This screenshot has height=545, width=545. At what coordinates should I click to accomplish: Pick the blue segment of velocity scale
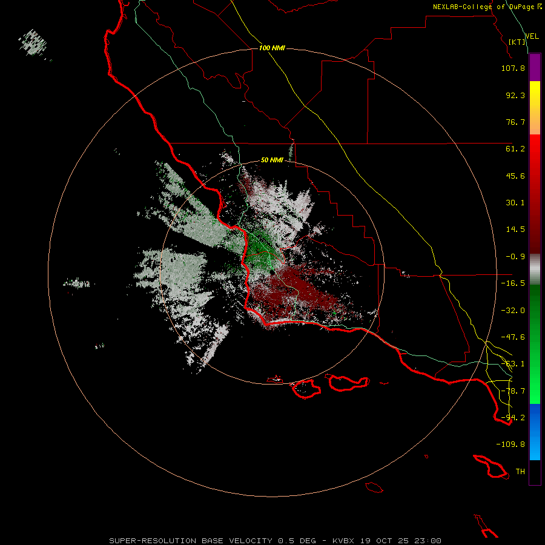pyautogui.click(x=535, y=432)
